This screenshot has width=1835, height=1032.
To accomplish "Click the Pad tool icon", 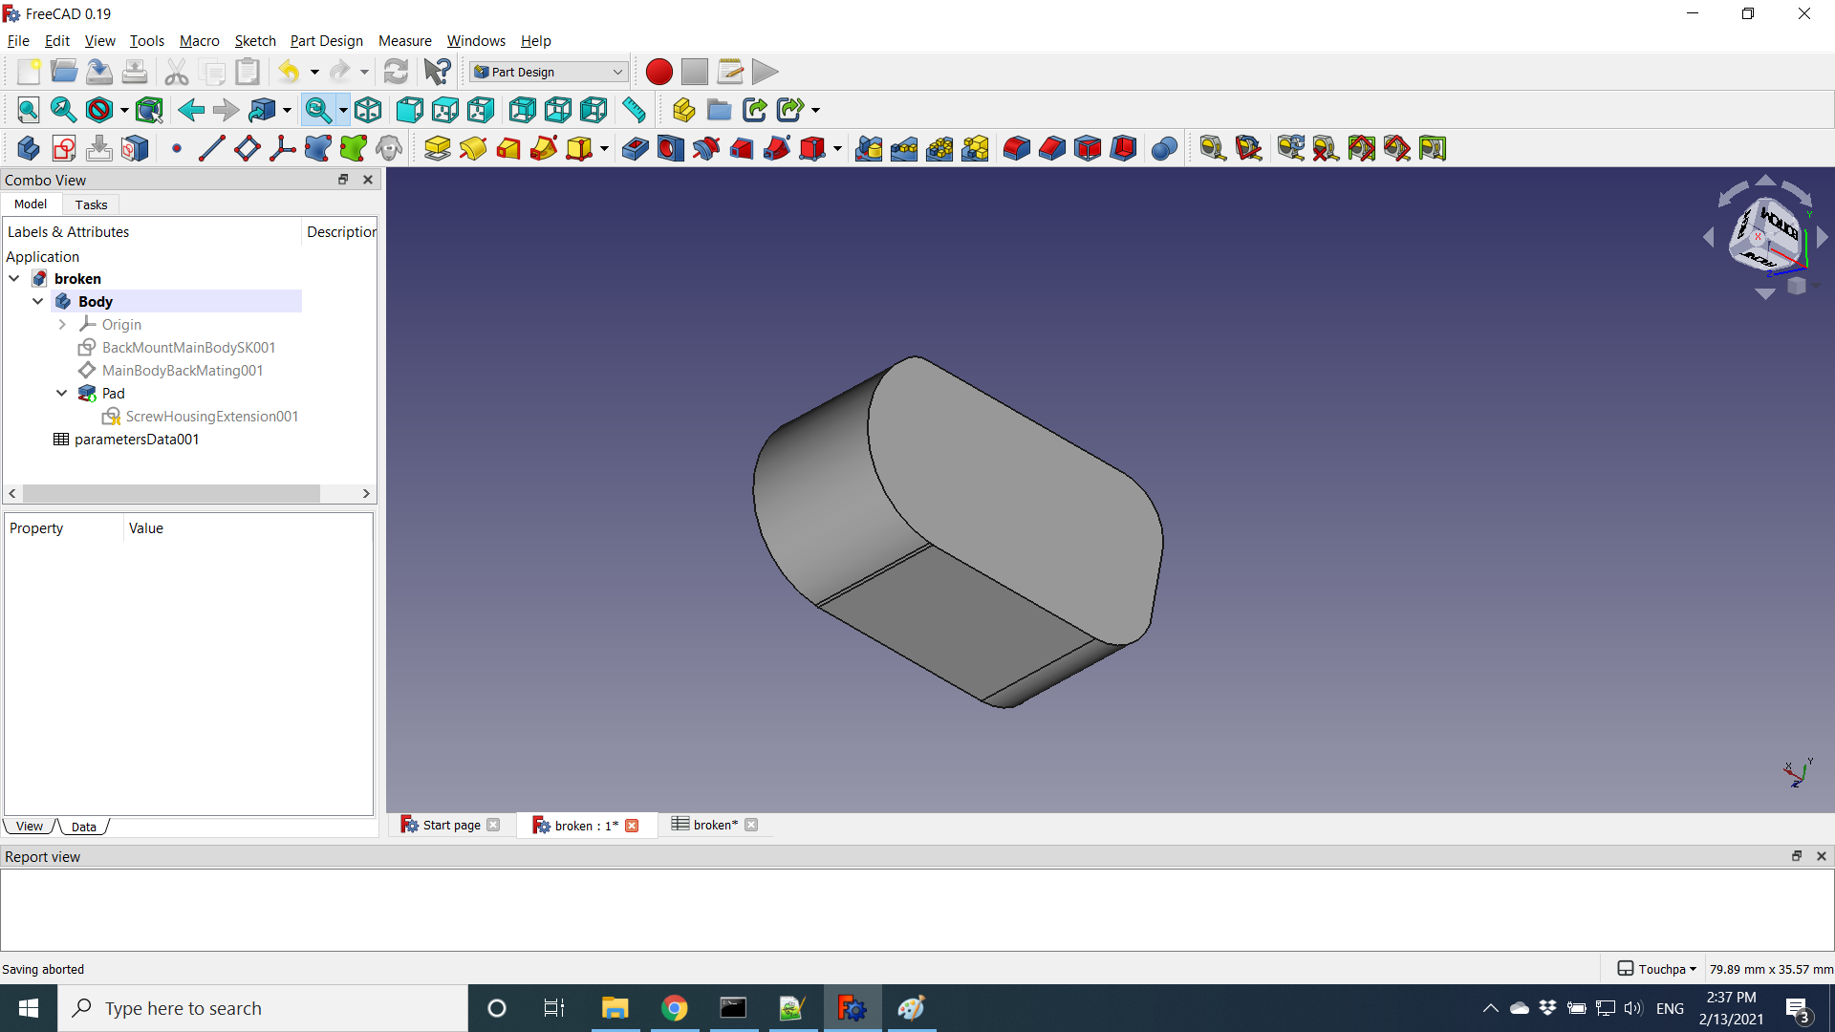I will pyautogui.click(x=437, y=148).
